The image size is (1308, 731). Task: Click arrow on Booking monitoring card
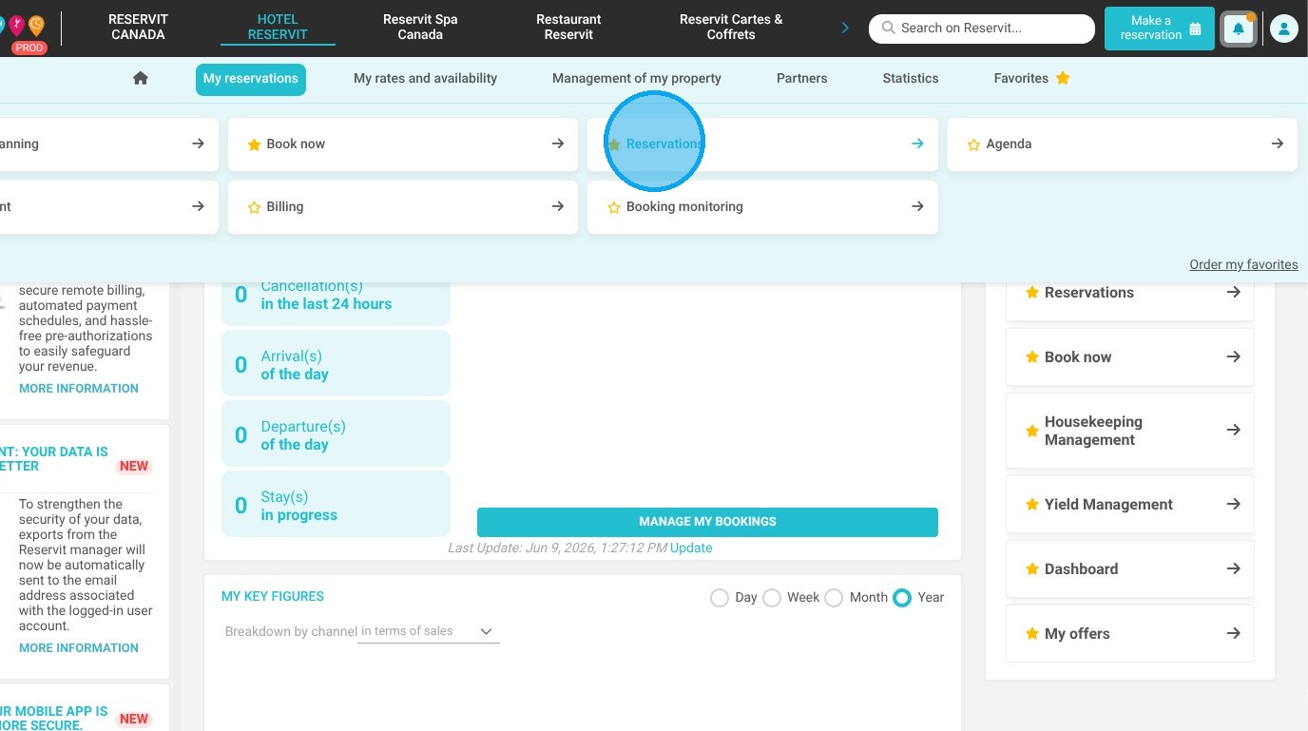[x=917, y=206]
